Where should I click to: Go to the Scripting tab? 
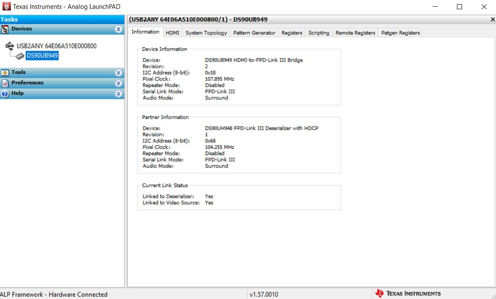point(318,33)
